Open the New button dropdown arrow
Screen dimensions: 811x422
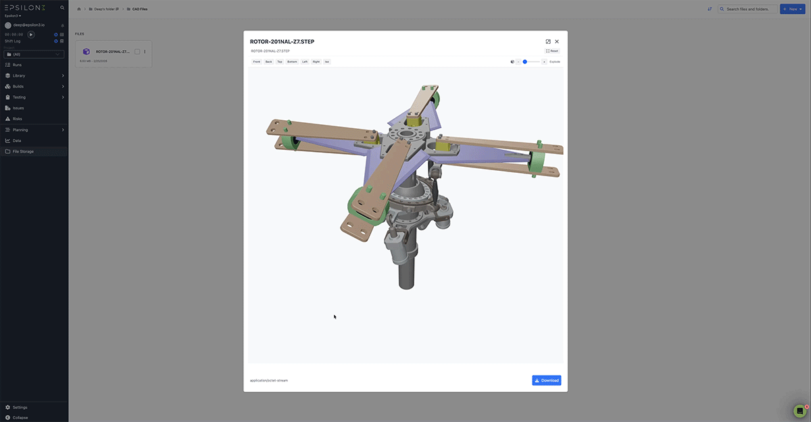pyautogui.click(x=802, y=9)
